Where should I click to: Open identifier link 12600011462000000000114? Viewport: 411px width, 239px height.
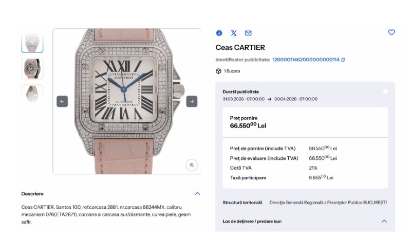306,60
